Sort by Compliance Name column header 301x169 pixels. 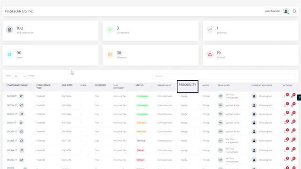(x=17, y=85)
